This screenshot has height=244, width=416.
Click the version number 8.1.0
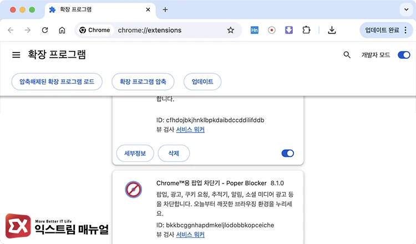(x=277, y=183)
